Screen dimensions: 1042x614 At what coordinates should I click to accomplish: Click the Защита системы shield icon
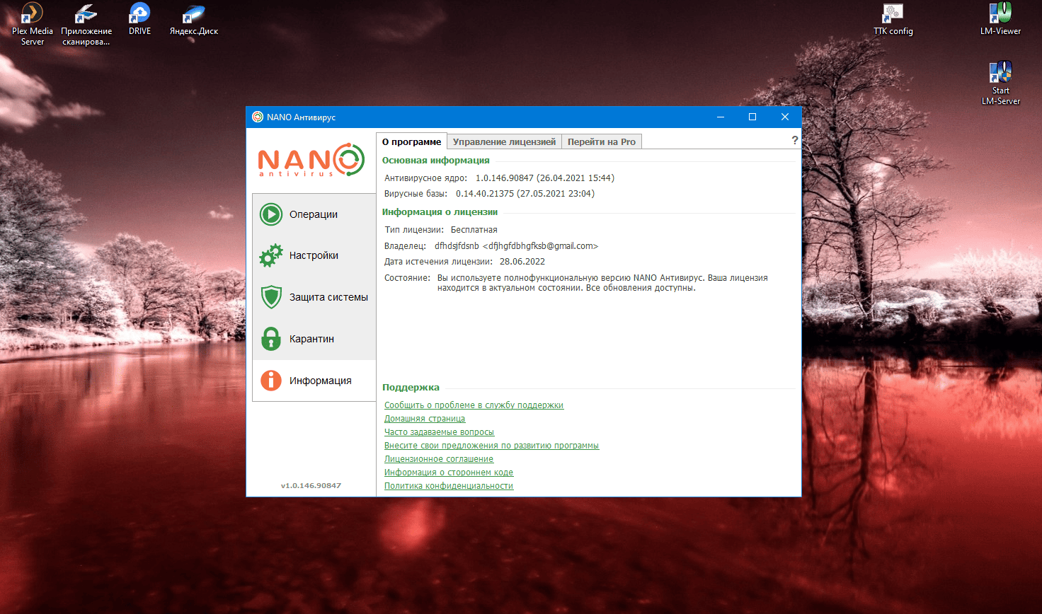coord(271,297)
